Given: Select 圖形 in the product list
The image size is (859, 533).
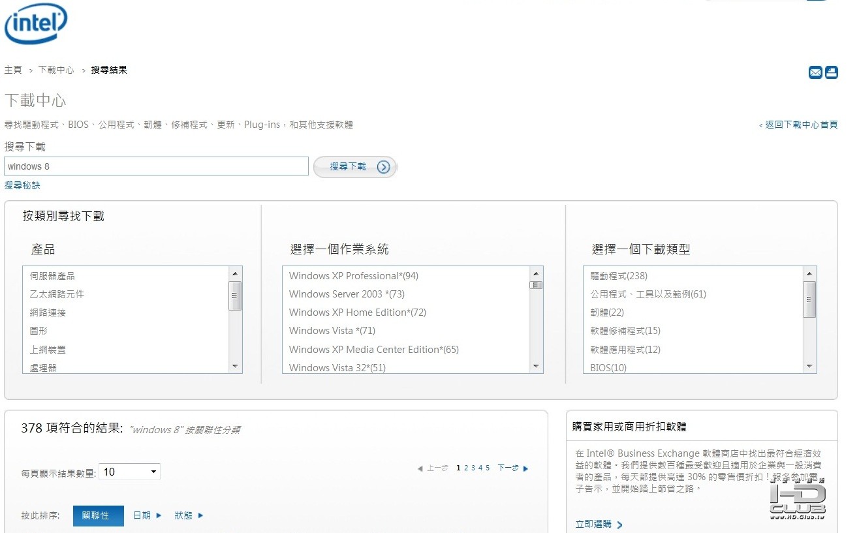Looking at the screenshot, I should [x=39, y=331].
